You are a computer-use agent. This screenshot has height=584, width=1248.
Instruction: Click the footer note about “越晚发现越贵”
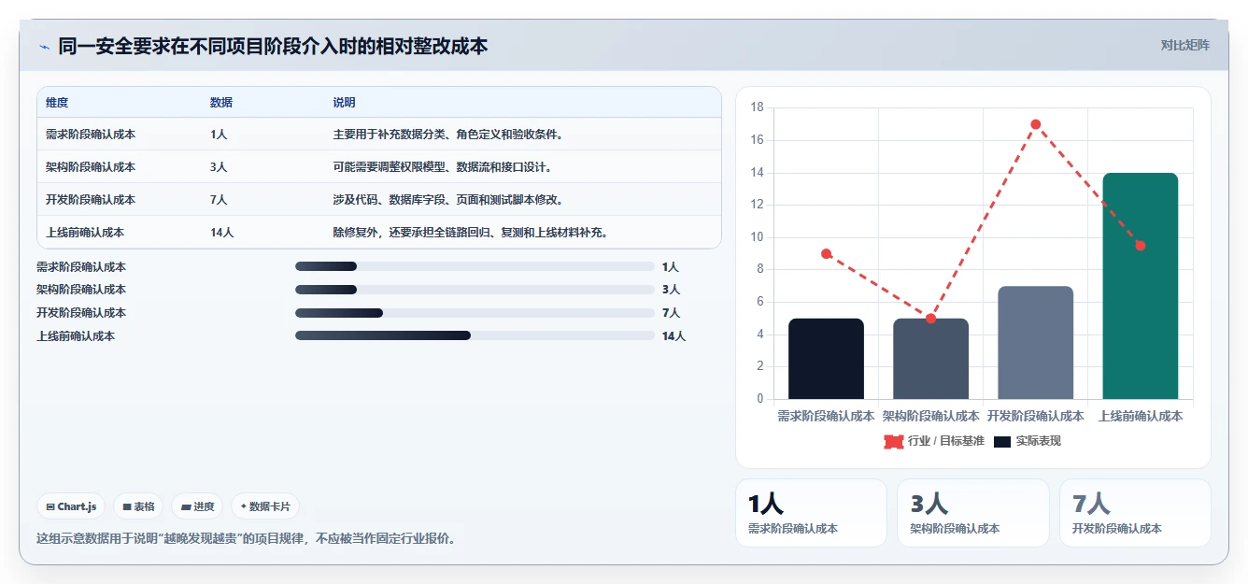[x=246, y=539]
